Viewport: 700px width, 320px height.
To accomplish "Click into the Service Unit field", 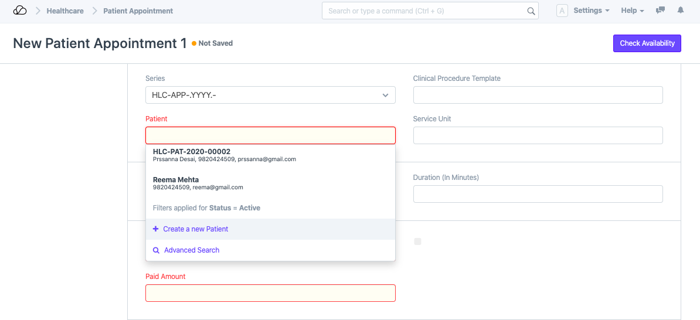I will pyautogui.click(x=538, y=135).
